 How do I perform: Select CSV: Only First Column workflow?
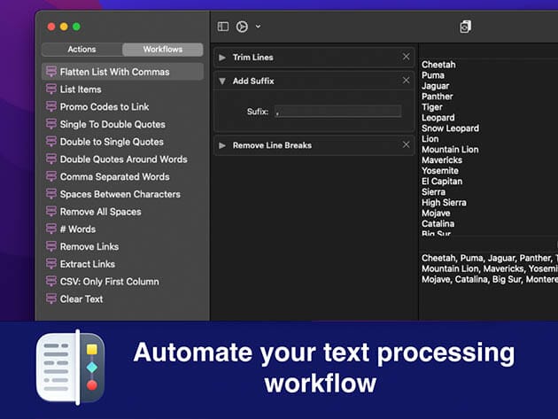click(x=109, y=282)
